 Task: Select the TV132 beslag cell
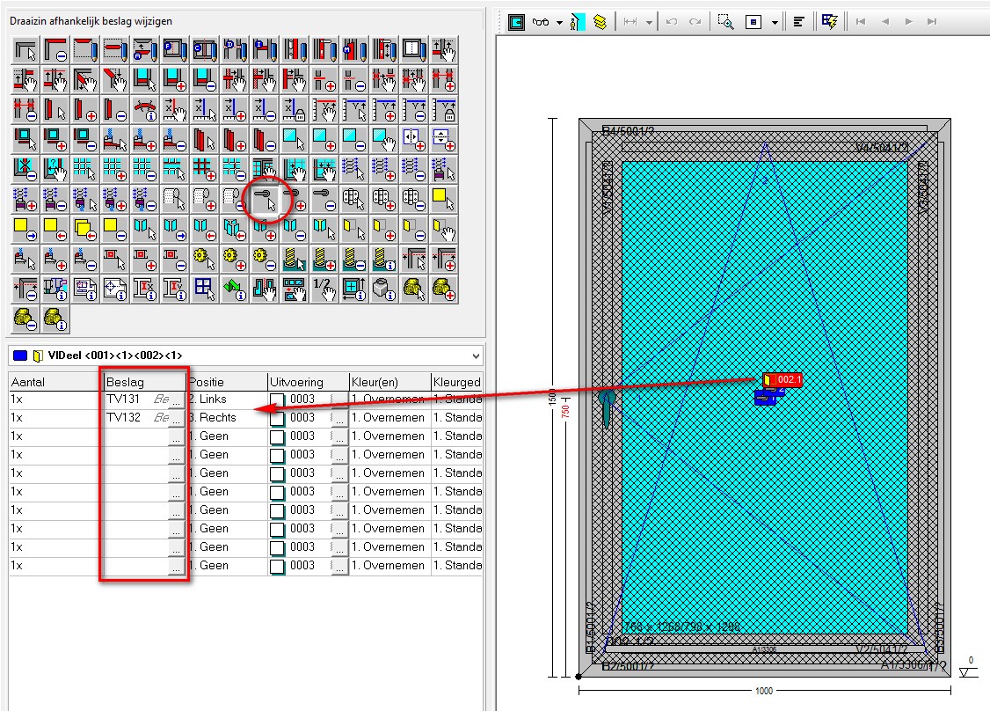pyautogui.click(x=137, y=418)
